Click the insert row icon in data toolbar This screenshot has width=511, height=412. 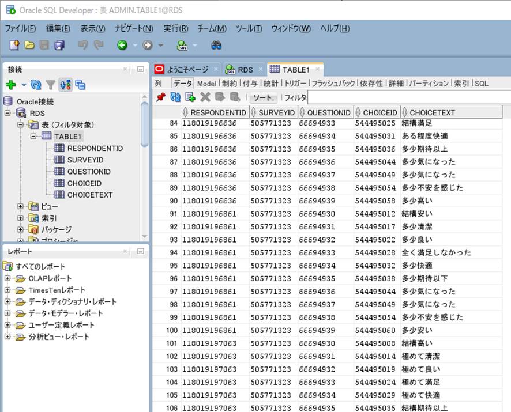[x=190, y=97]
